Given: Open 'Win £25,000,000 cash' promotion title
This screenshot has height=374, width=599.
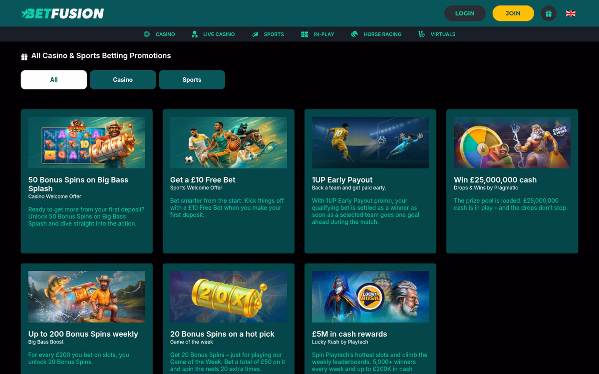Looking at the screenshot, I should [x=495, y=180].
